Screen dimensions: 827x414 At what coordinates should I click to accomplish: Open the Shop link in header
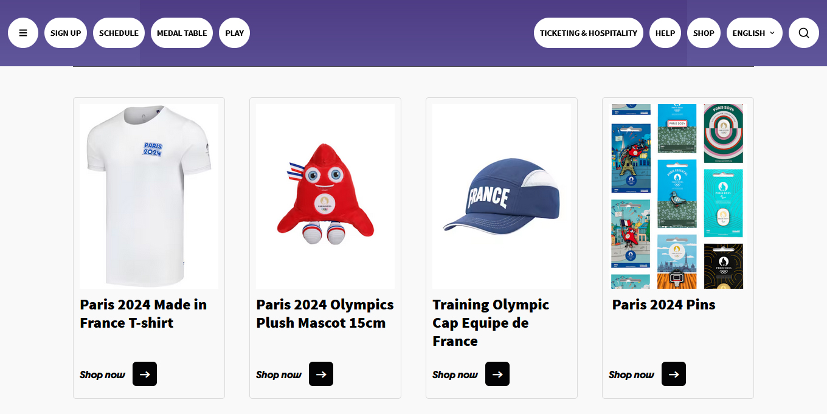(x=704, y=33)
